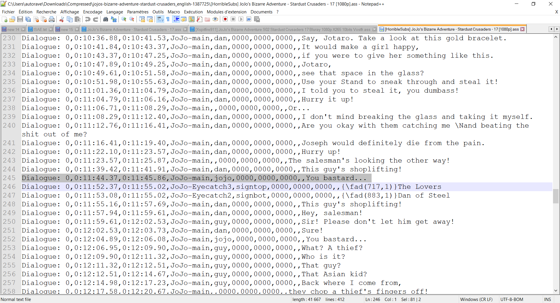
Task: Save the current file with the floppy icon
Action: (20, 19)
